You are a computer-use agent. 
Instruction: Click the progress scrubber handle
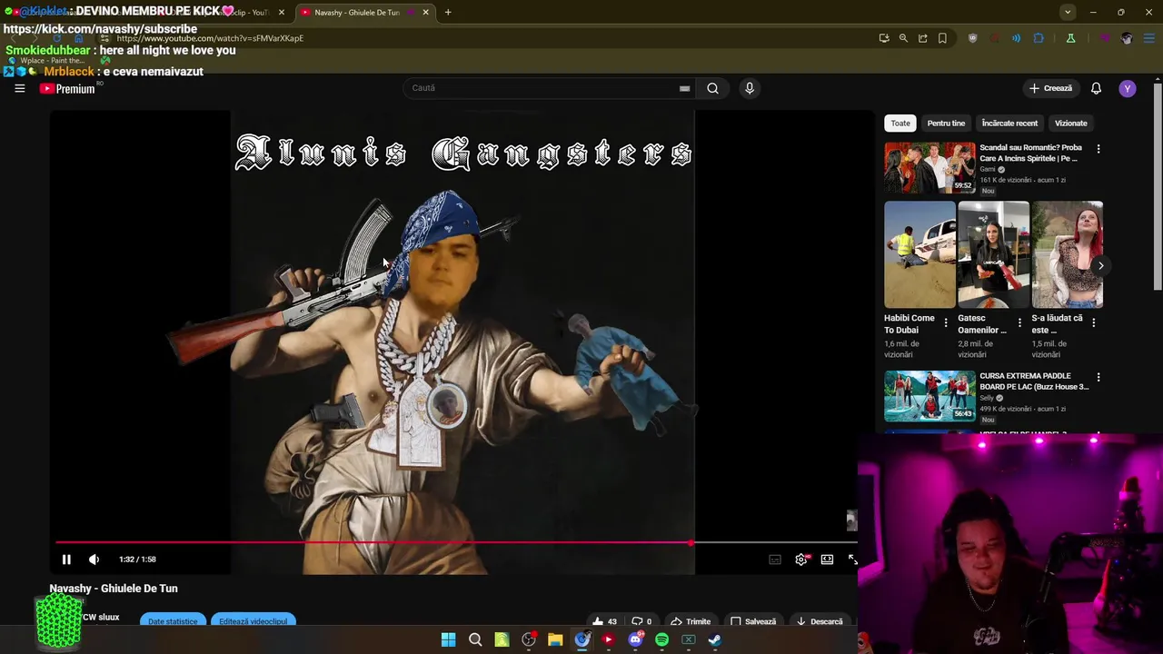(x=691, y=543)
